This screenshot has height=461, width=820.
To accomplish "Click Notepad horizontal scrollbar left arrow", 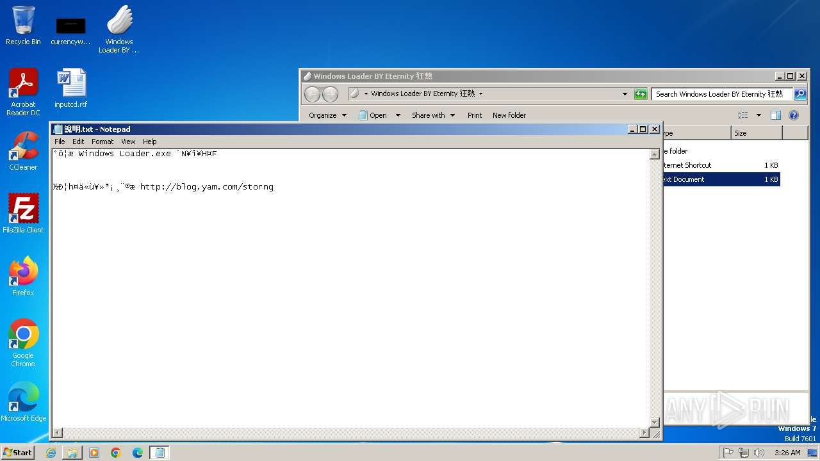I will click(x=57, y=433).
